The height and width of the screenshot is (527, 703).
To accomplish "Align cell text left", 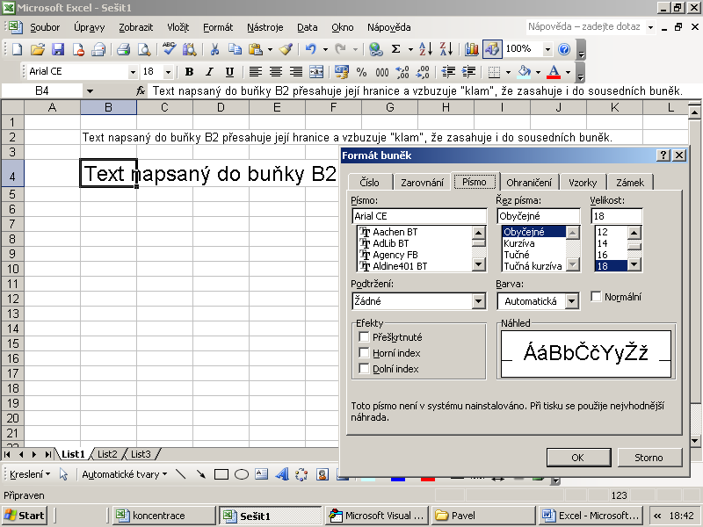I will (256, 72).
